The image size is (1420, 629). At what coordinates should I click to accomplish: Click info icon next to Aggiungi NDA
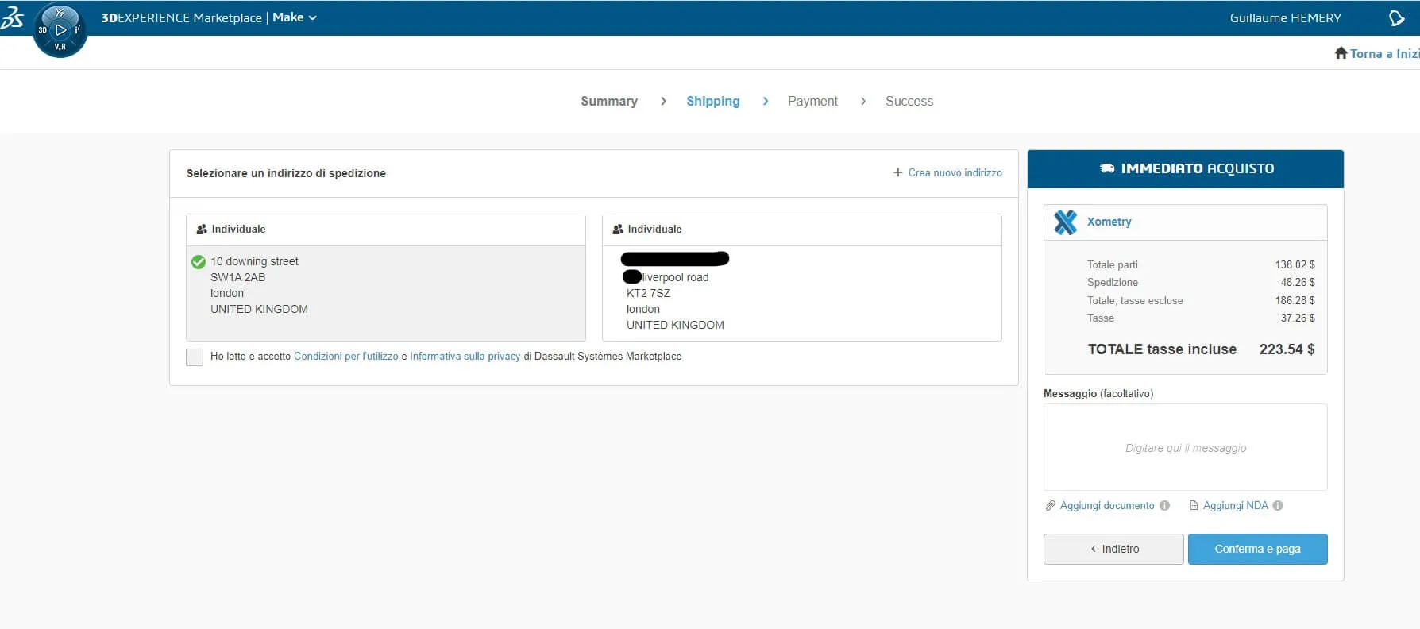[1278, 506]
